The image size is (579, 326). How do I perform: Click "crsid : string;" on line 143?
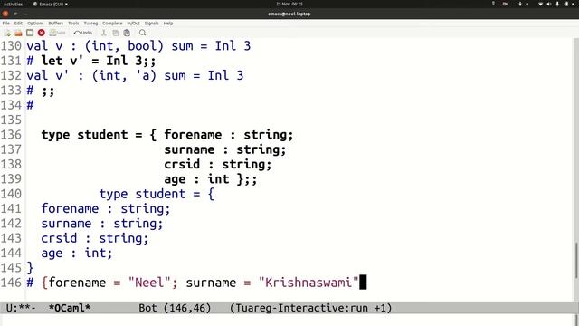pos(95,238)
